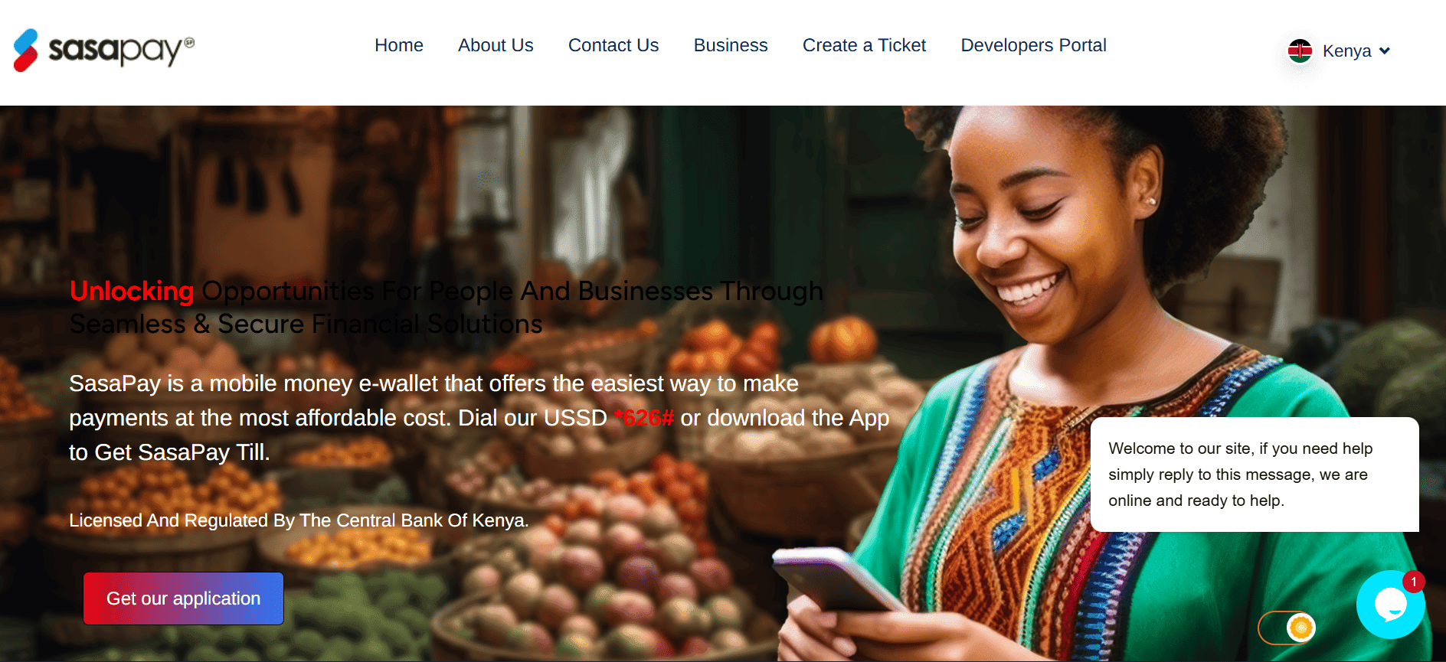Toggle the orange sun theme switch

[x=1287, y=628]
